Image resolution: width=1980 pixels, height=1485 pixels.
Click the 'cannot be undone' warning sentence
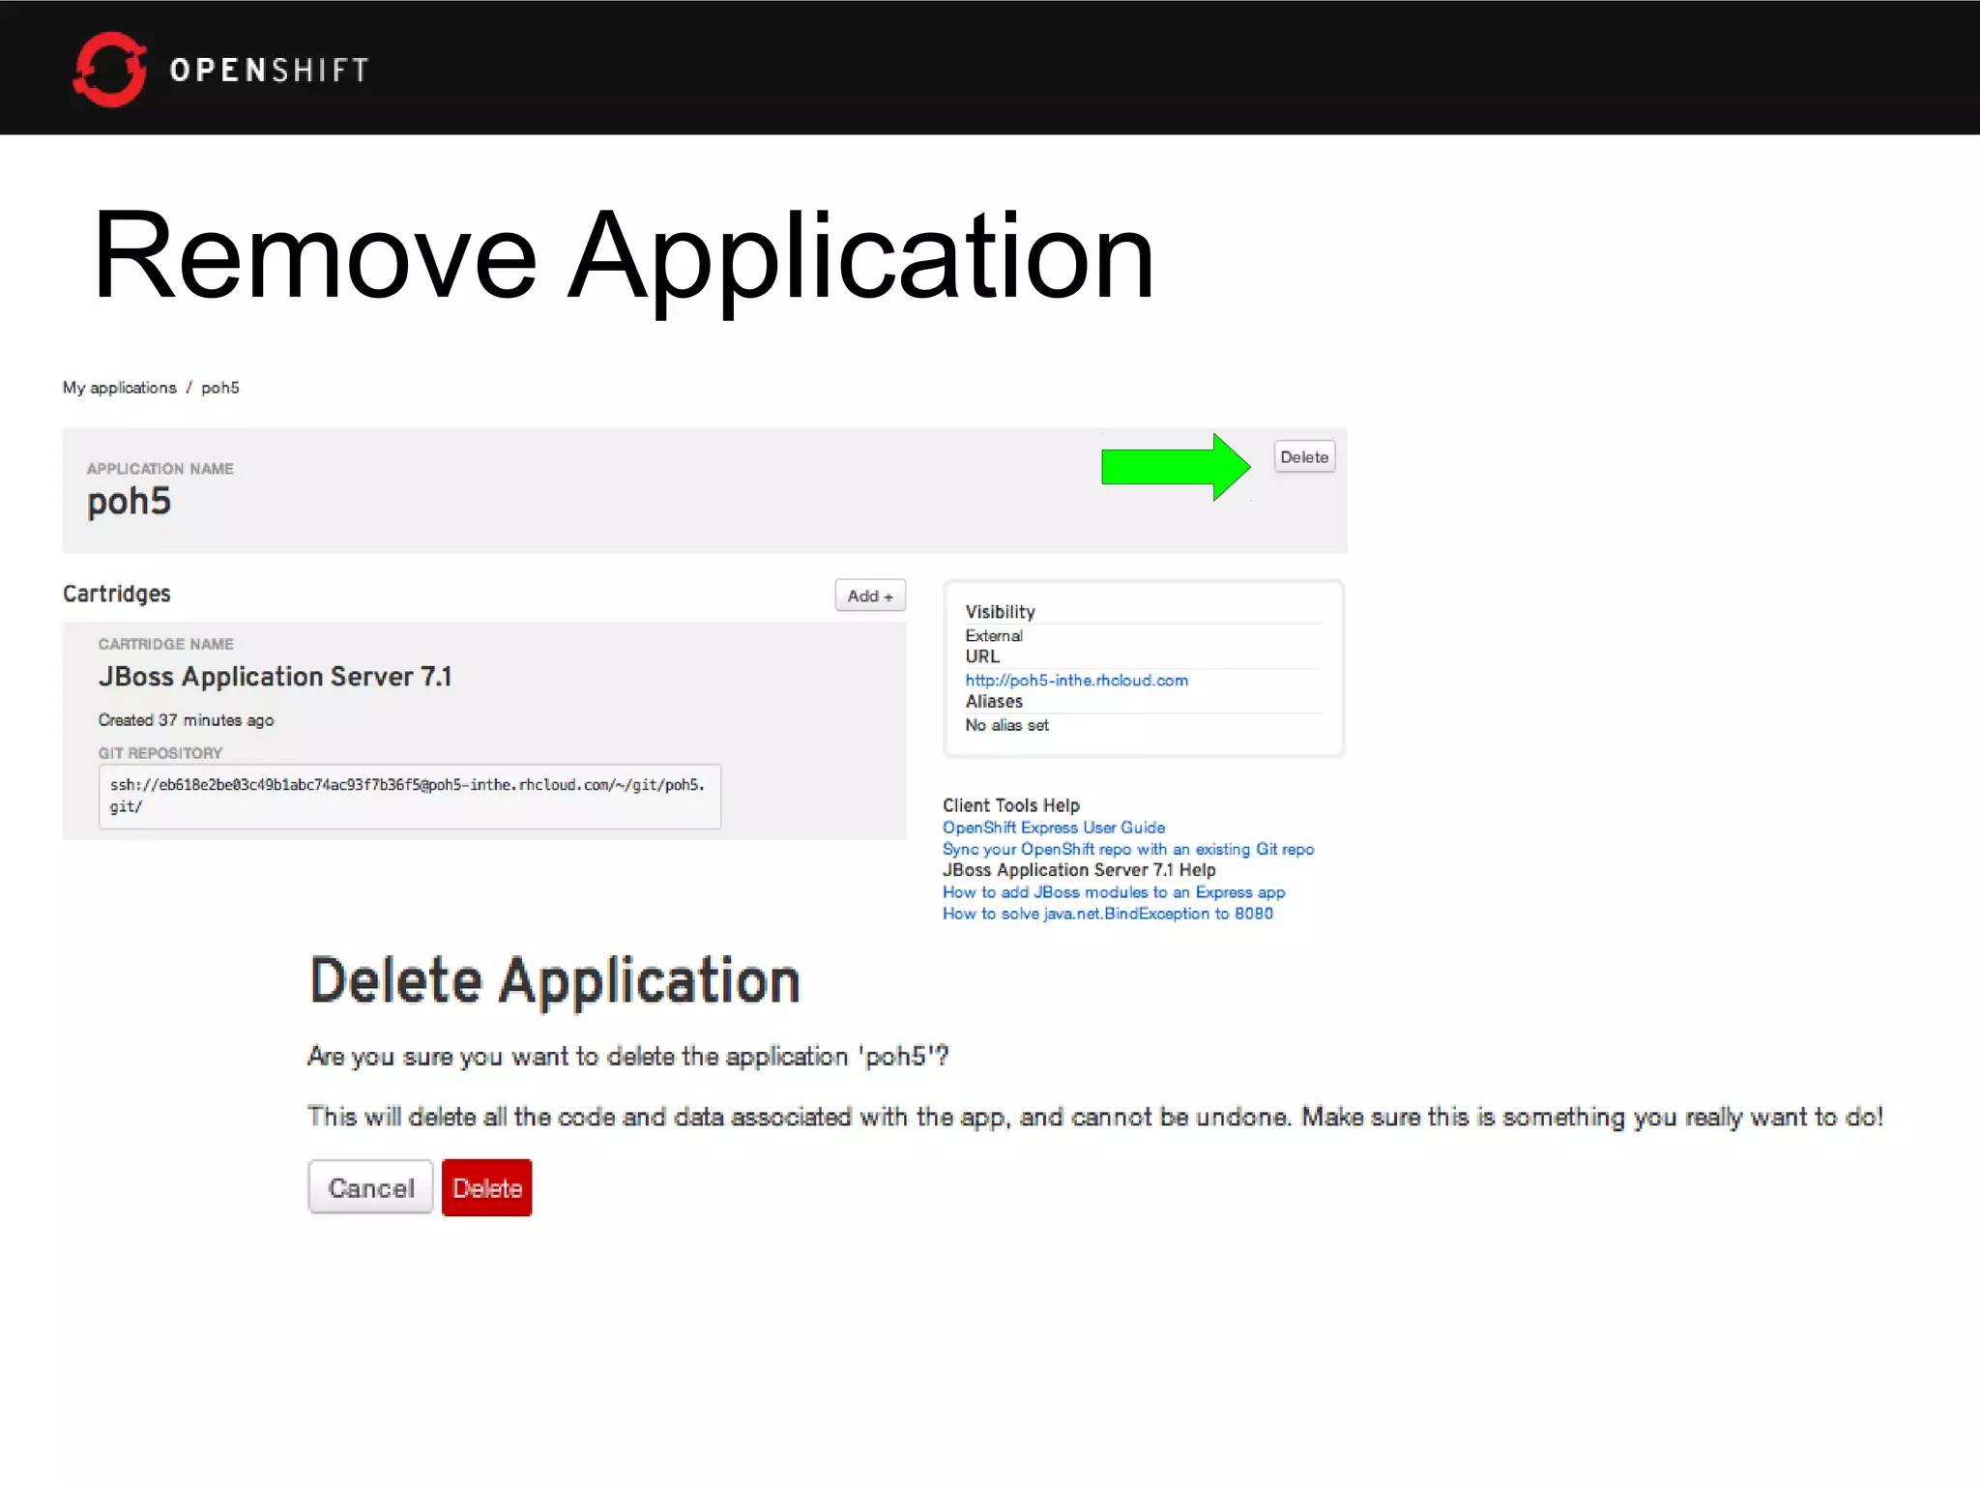[1095, 1118]
